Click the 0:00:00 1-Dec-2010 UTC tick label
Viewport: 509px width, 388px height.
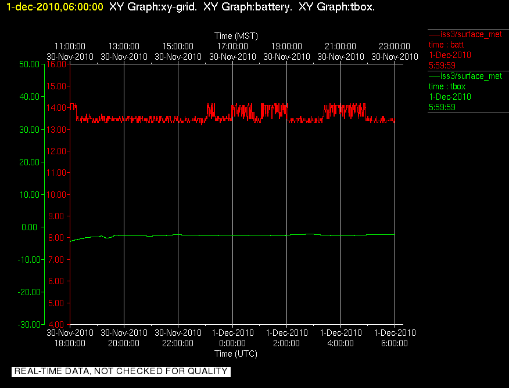tap(232, 338)
